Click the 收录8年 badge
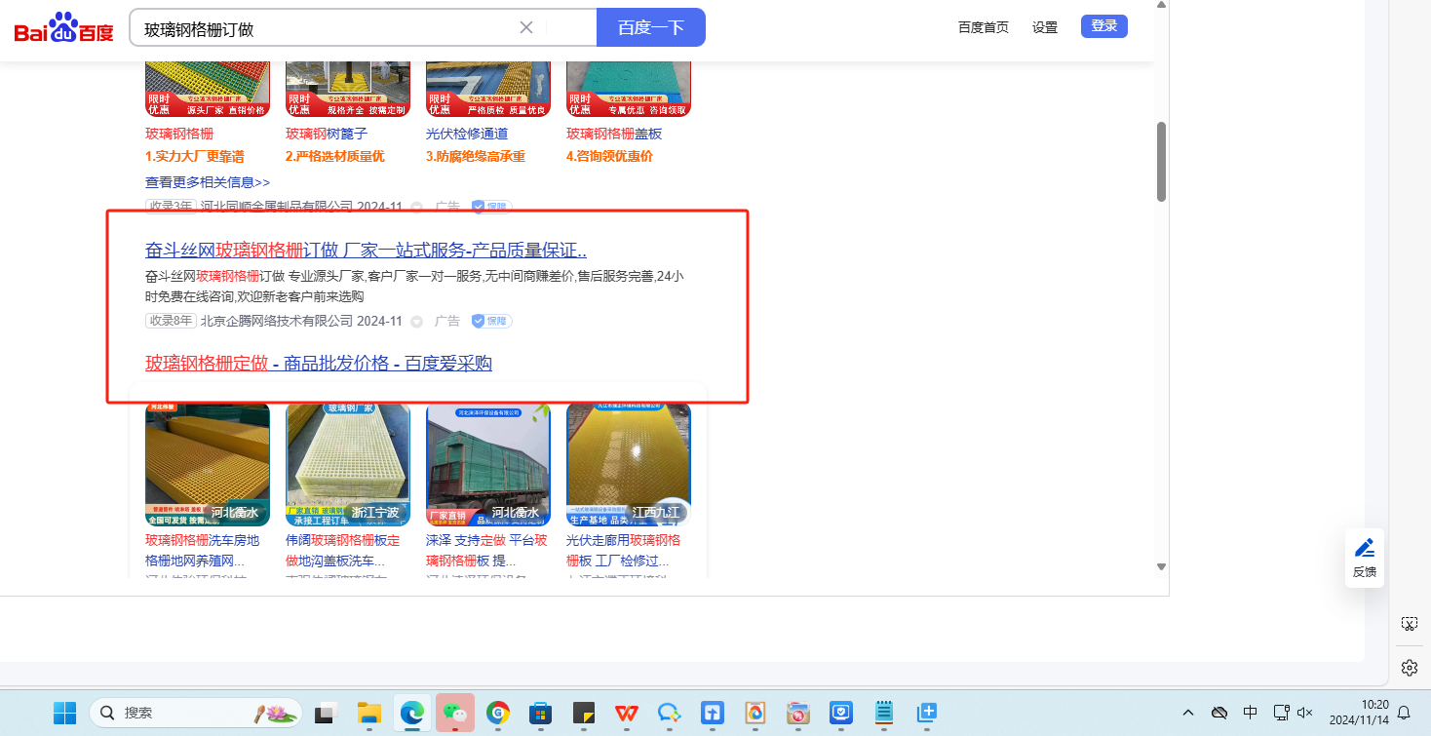 pyautogui.click(x=171, y=321)
